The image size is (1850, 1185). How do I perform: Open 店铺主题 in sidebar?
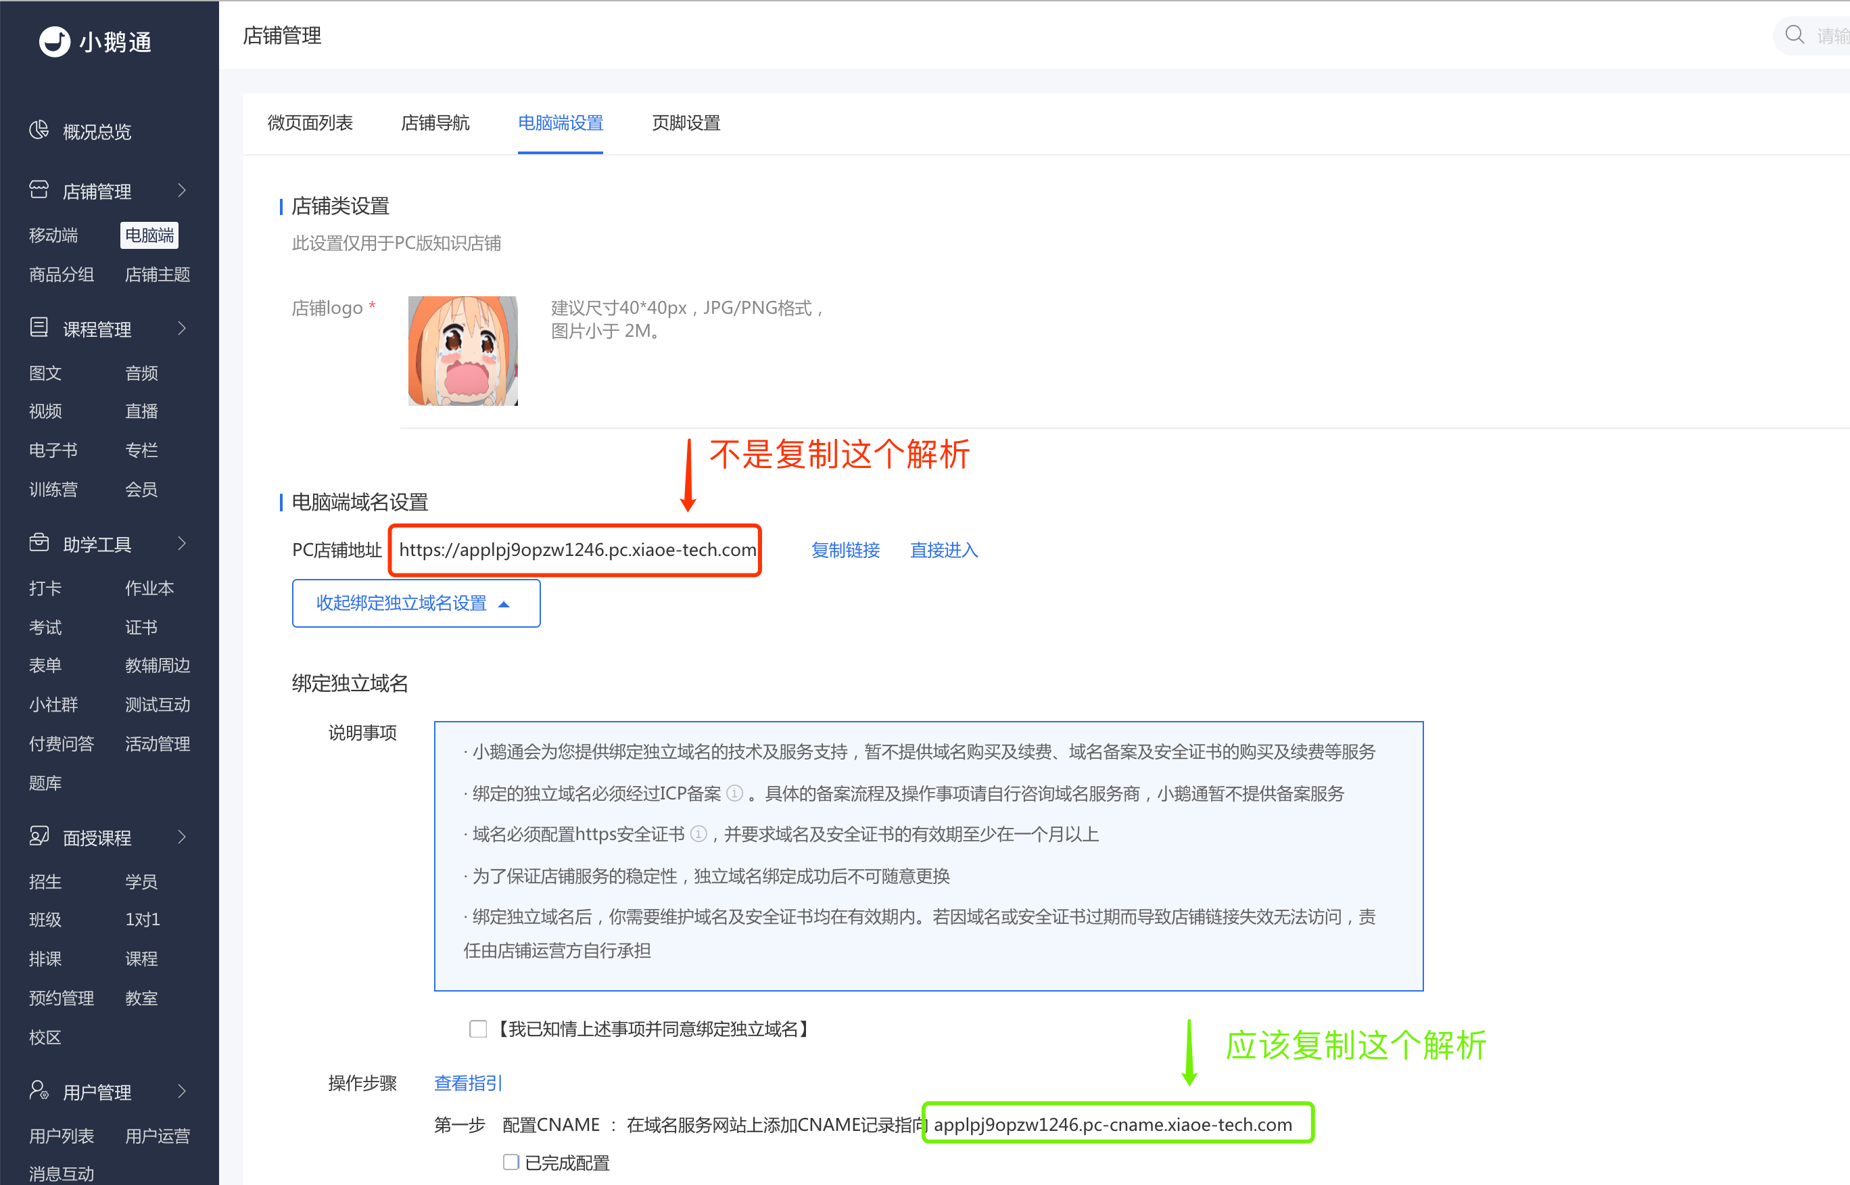pyautogui.click(x=158, y=275)
